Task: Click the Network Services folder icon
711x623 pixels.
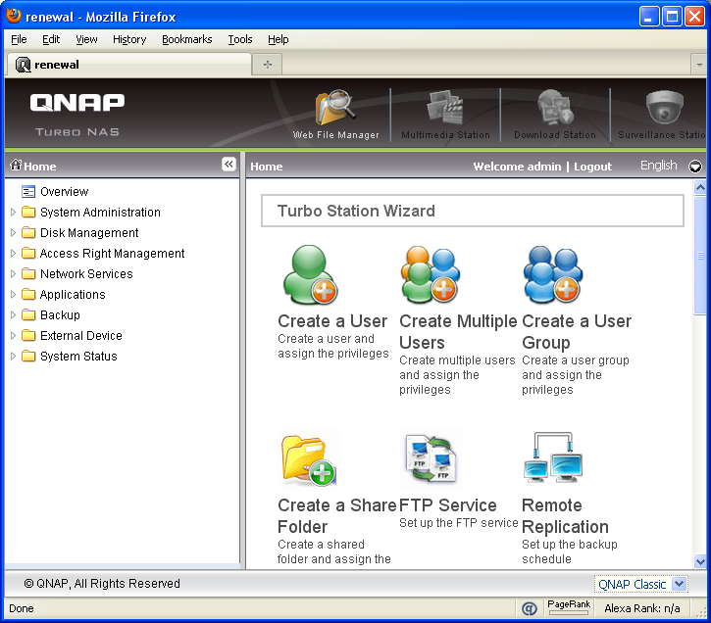Action: tap(28, 274)
